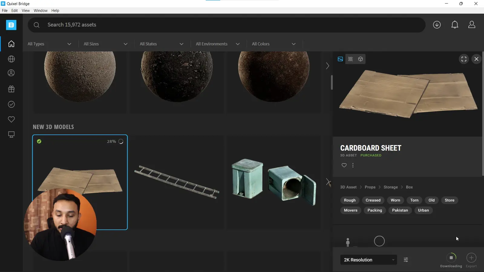Click the Box breadcrumb link
The height and width of the screenshot is (272, 484).
409,187
